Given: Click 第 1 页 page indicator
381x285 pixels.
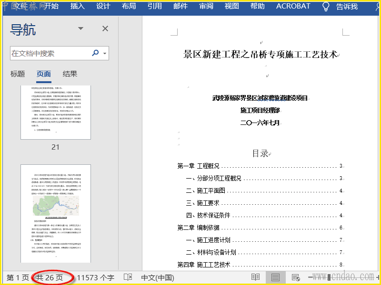Looking at the screenshot, I should click(18, 278).
